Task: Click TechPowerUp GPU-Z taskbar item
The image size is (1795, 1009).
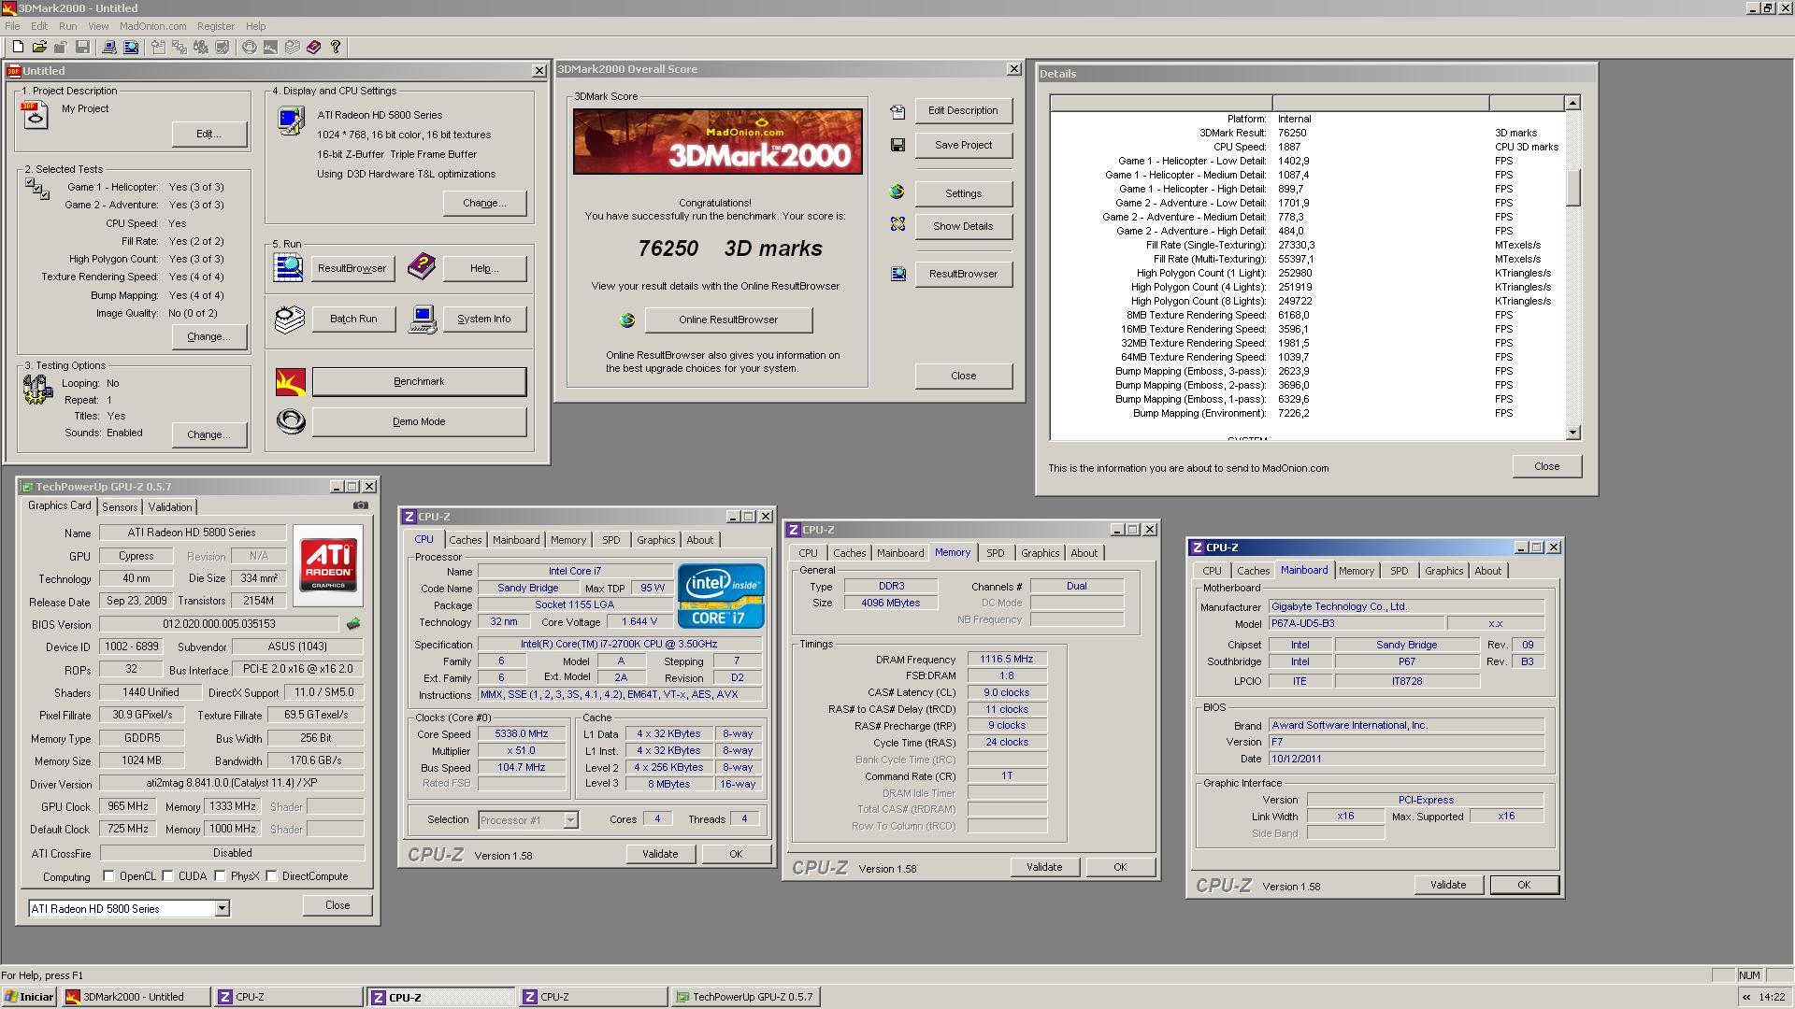Action: pyautogui.click(x=746, y=997)
